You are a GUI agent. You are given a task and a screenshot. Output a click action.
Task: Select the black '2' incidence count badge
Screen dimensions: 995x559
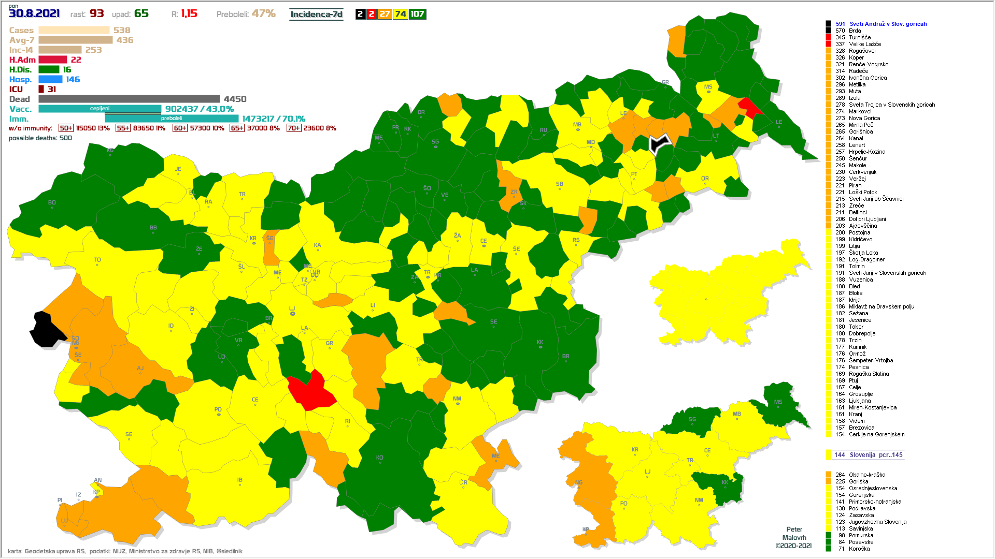pos(360,14)
